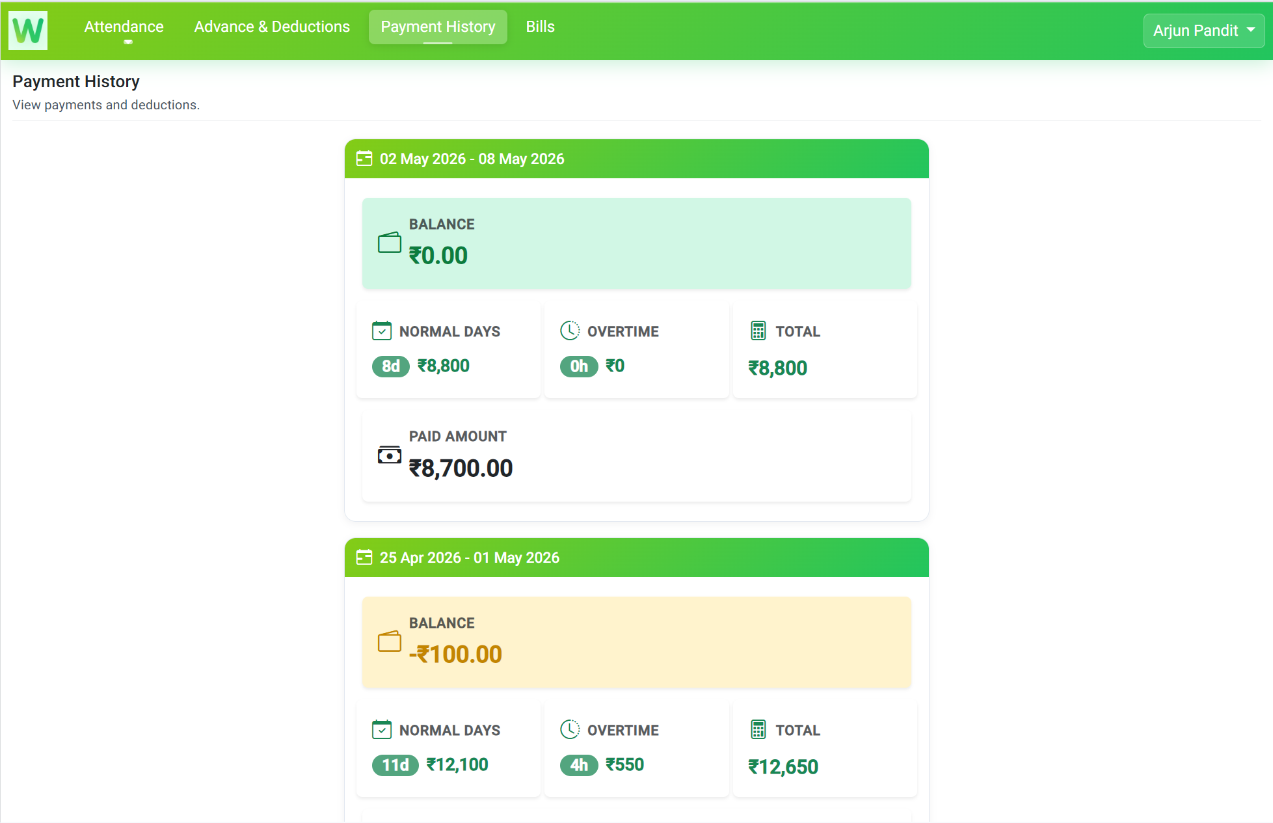Click the Normal Days calendar-check icon in April card
Screen dimensions: 1273x823
382,730
